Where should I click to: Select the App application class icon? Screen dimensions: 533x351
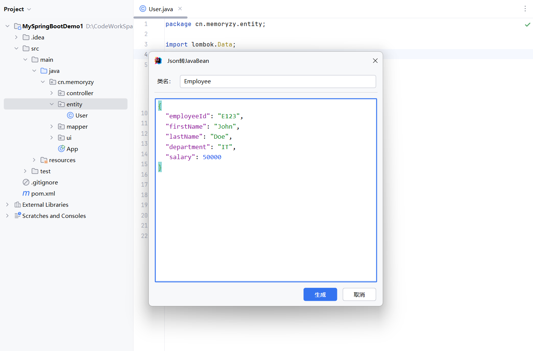coord(61,149)
